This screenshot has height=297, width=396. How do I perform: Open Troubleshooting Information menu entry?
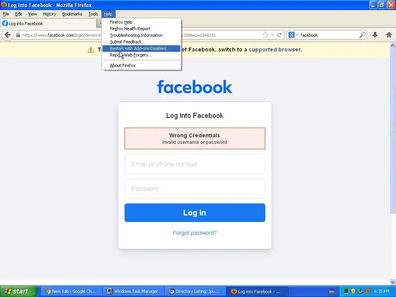point(141,35)
